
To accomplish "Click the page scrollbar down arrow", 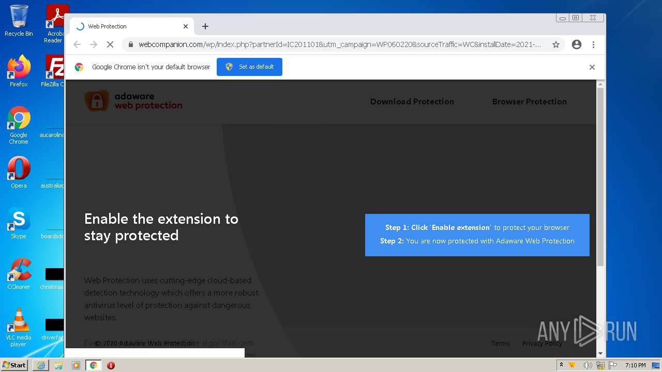I will 600,354.
